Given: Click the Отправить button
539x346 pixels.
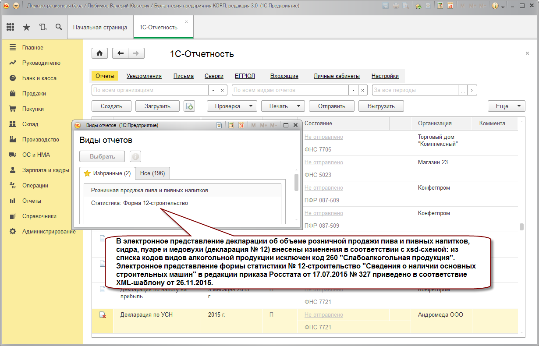Looking at the screenshot, I should [x=332, y=106].
